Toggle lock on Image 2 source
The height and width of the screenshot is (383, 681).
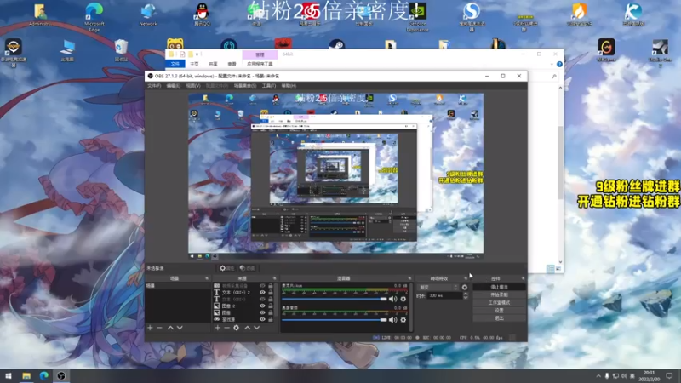[x=271, y=306]
